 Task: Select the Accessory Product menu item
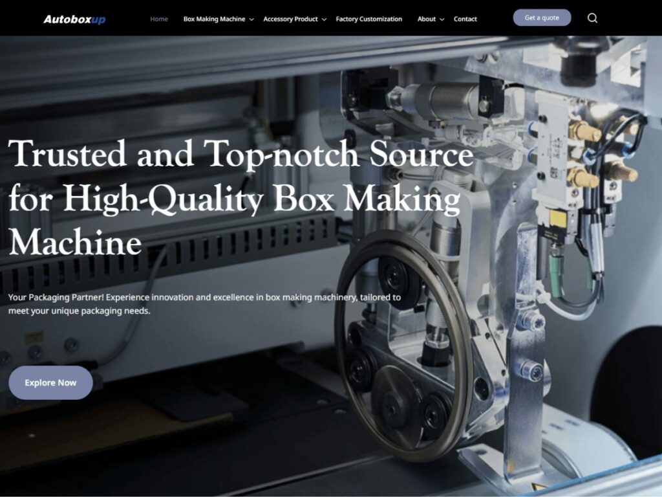290,19
